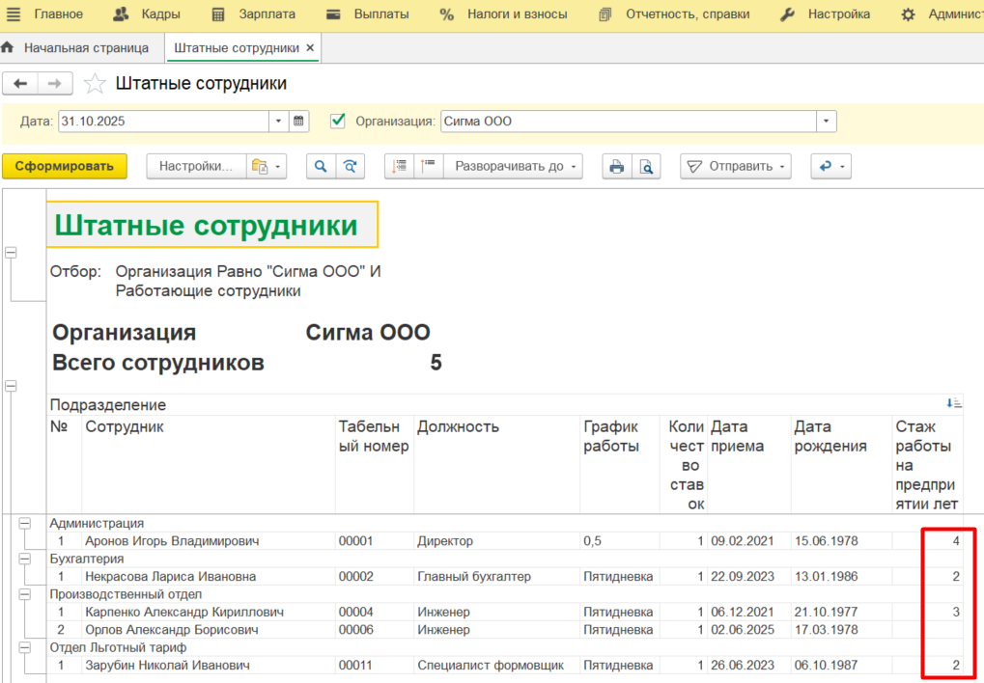
Task: Open print preview icon
Action: [646, 167]
